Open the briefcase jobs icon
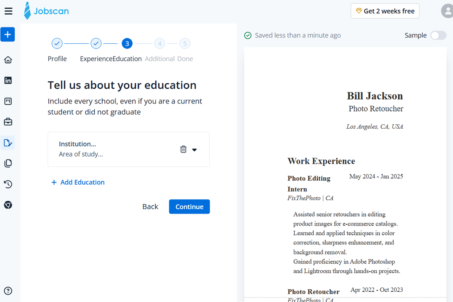This screenshot has height=302, width=453. (x=8, y=122)
